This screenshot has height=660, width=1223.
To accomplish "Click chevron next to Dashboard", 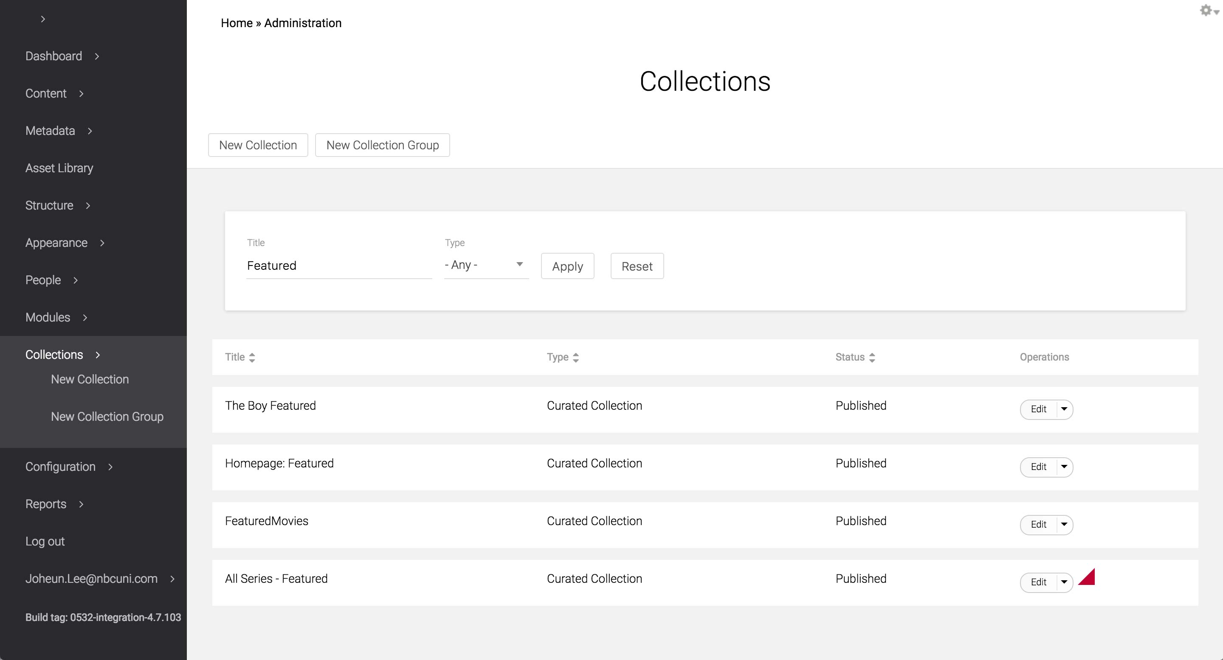I will pos(97,56).
